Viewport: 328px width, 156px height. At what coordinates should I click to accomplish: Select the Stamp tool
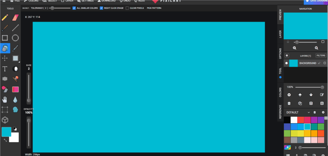click(x=16, y=79)
